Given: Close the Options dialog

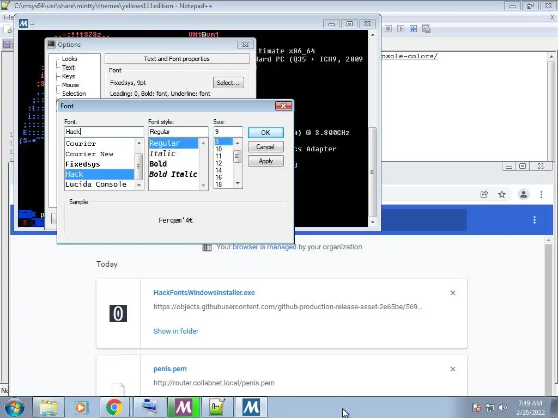Looking at the screenshot, I should click(x=245, y=44).
